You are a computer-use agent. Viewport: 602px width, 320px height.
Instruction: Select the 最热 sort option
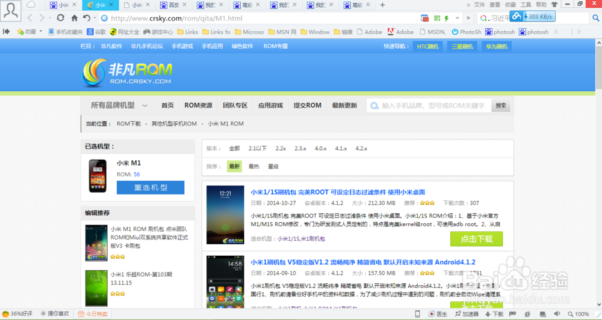pyautogui.click(x=254, y=166)
